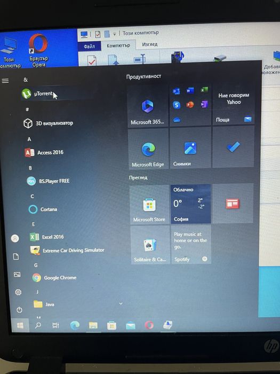The image size is (280, 374).
Task: Expand the Java folder chevron
Action: pyautogui.click(x=121, y=303)
